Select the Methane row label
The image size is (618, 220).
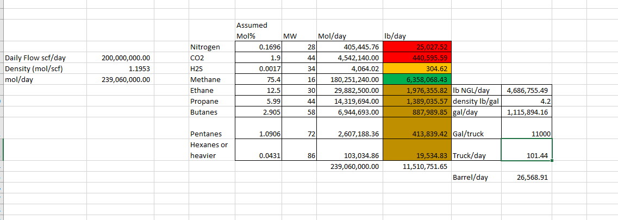tap(212, 79)
